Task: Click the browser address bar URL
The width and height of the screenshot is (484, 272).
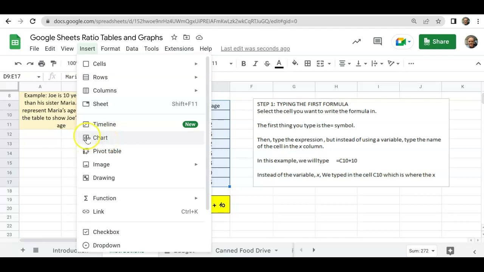Action: 175,21
